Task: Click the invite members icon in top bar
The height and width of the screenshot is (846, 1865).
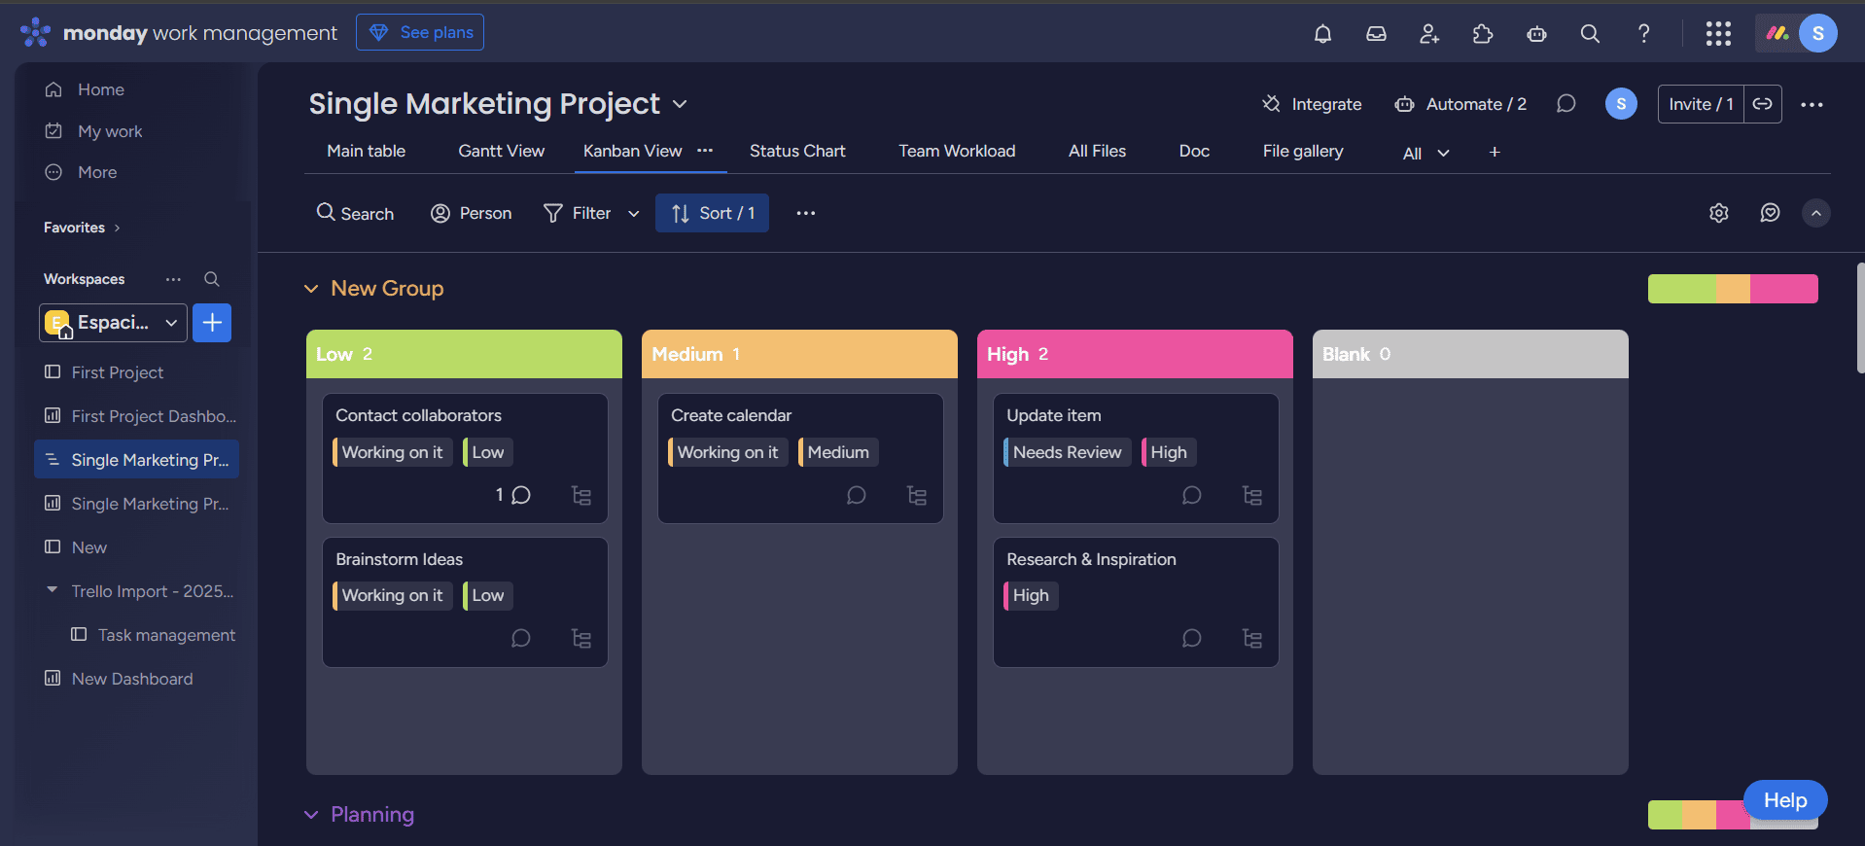Action: click(1429, 34)
